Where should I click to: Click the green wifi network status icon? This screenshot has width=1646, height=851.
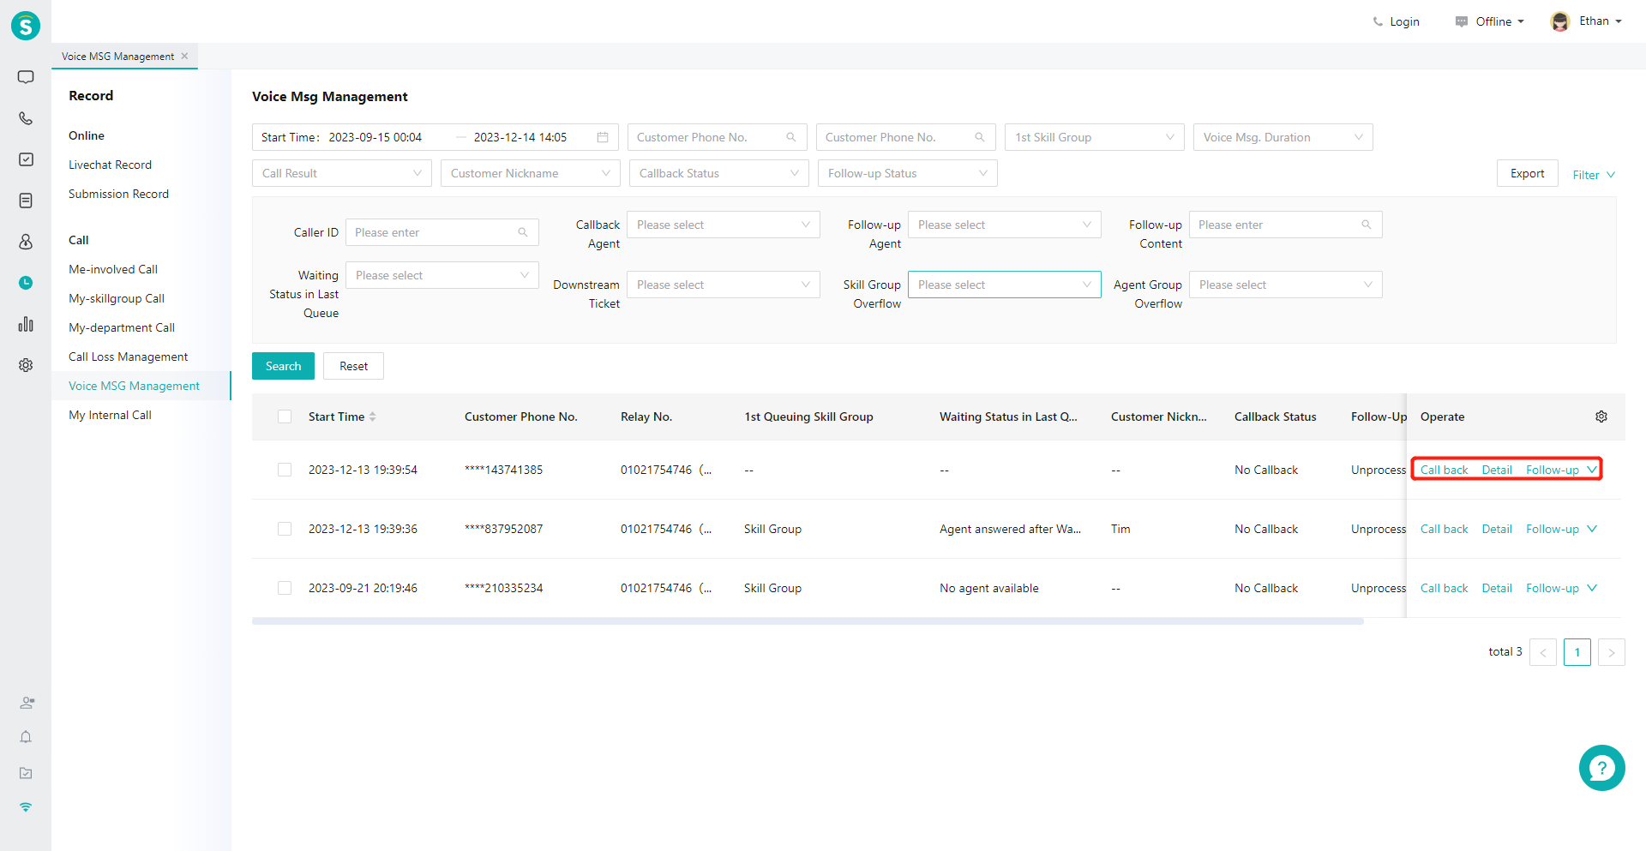coord(26,807)
